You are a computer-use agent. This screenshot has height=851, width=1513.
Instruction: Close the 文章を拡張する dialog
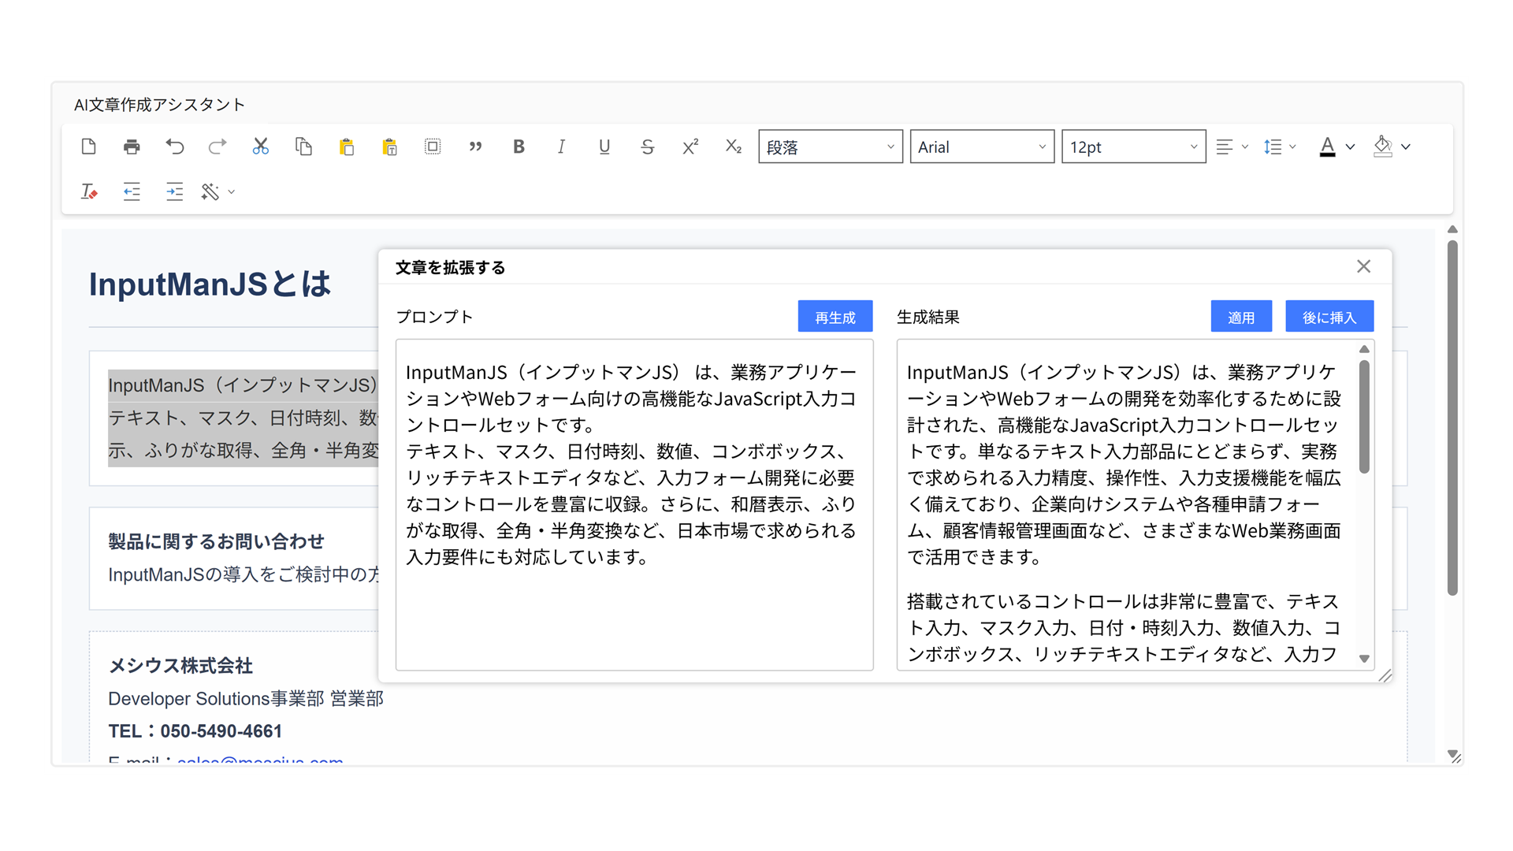(x=1364, y=266)
